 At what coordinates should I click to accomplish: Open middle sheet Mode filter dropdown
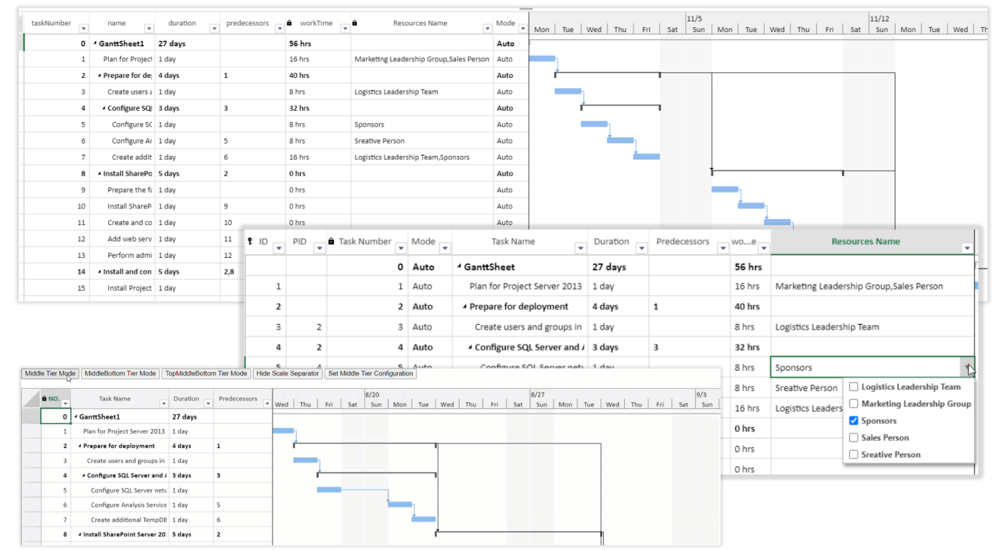[x=445, y=248]
